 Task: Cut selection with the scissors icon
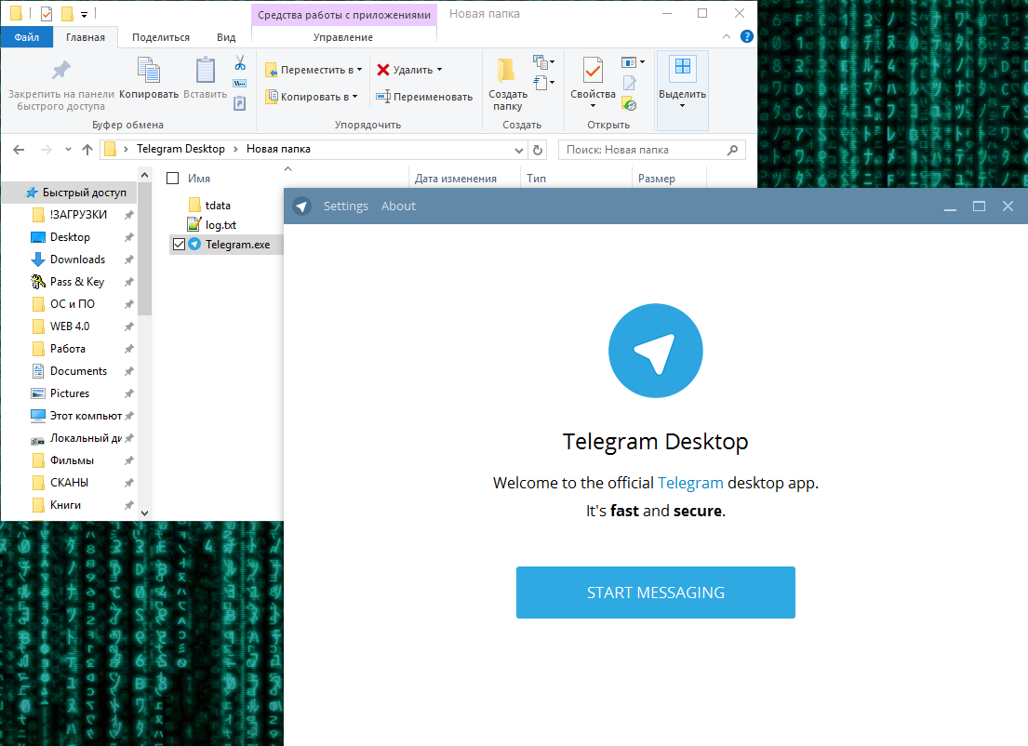point(240,63)
